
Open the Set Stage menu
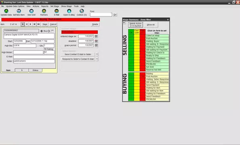[55, 6]
